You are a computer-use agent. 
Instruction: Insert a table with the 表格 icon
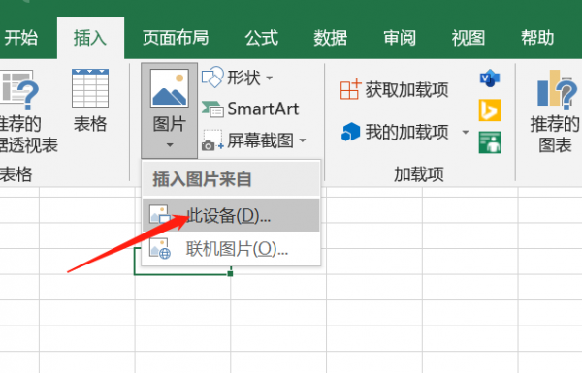coord(90,88)
